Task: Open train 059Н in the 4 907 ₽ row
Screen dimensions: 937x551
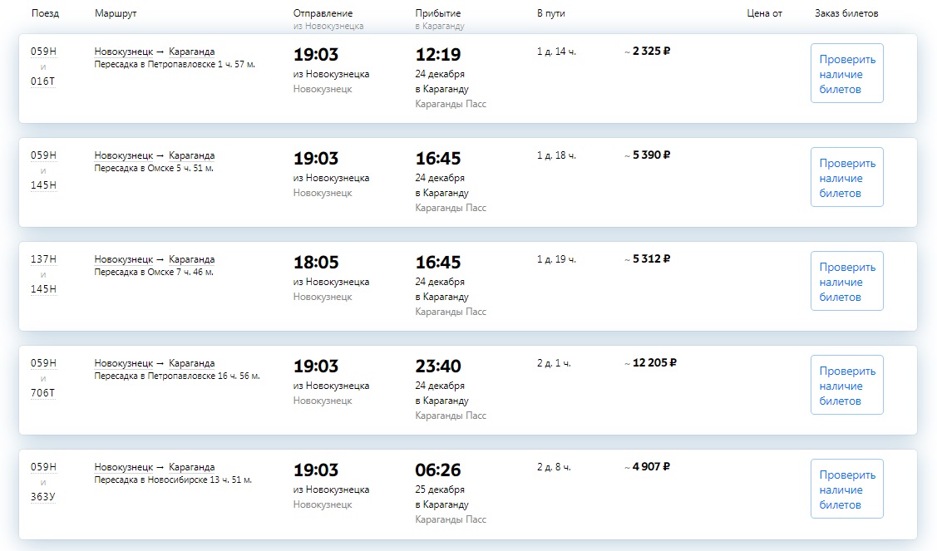Action: pyautogui.click(x=43, y=467)
